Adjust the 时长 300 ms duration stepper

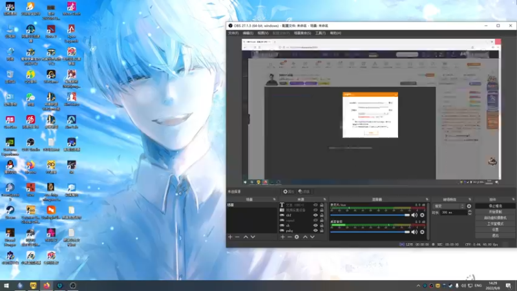click(470, 213)
